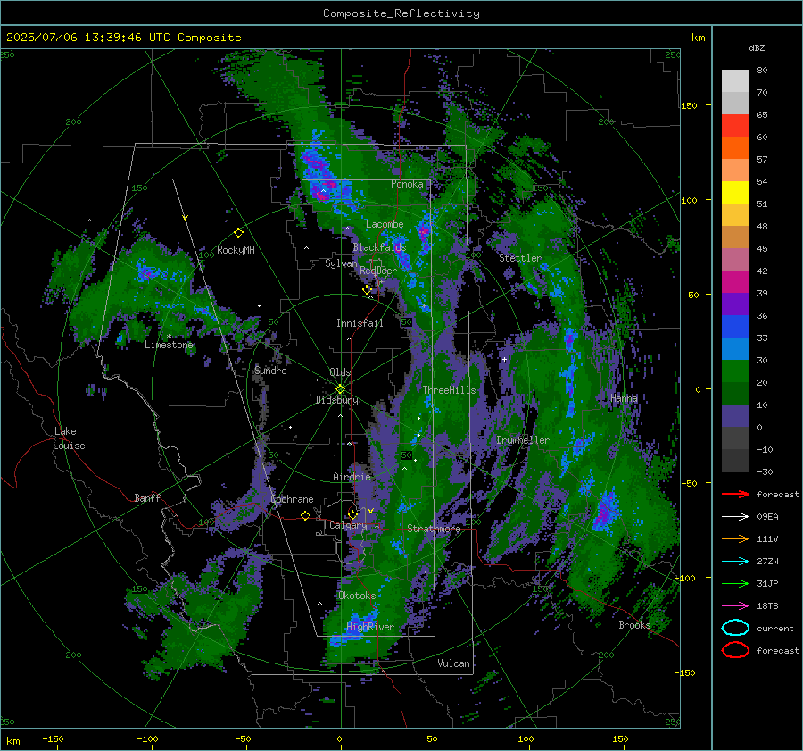803x751 pixels.
Task: Click the Hanna city label
Action: 624,398
